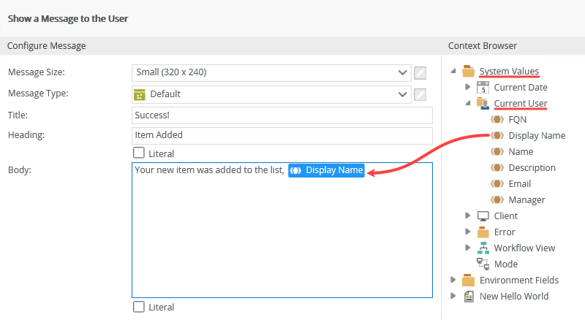
Task: Click the New Hello World view icon
Action: pos(469,296)
